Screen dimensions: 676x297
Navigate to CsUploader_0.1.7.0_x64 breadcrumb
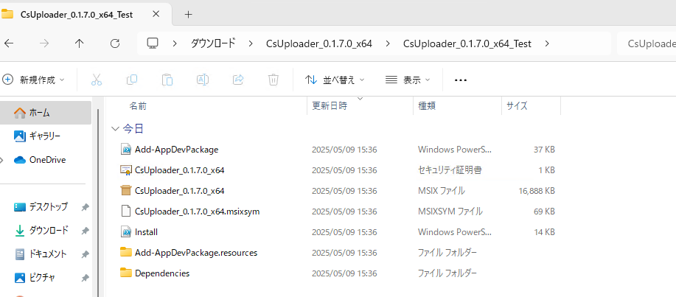point(319,43)
